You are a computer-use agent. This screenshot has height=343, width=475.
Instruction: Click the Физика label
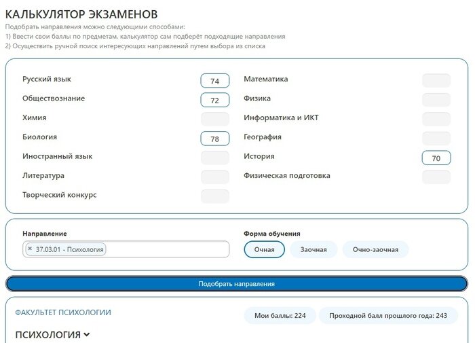[x=257, y=98]
